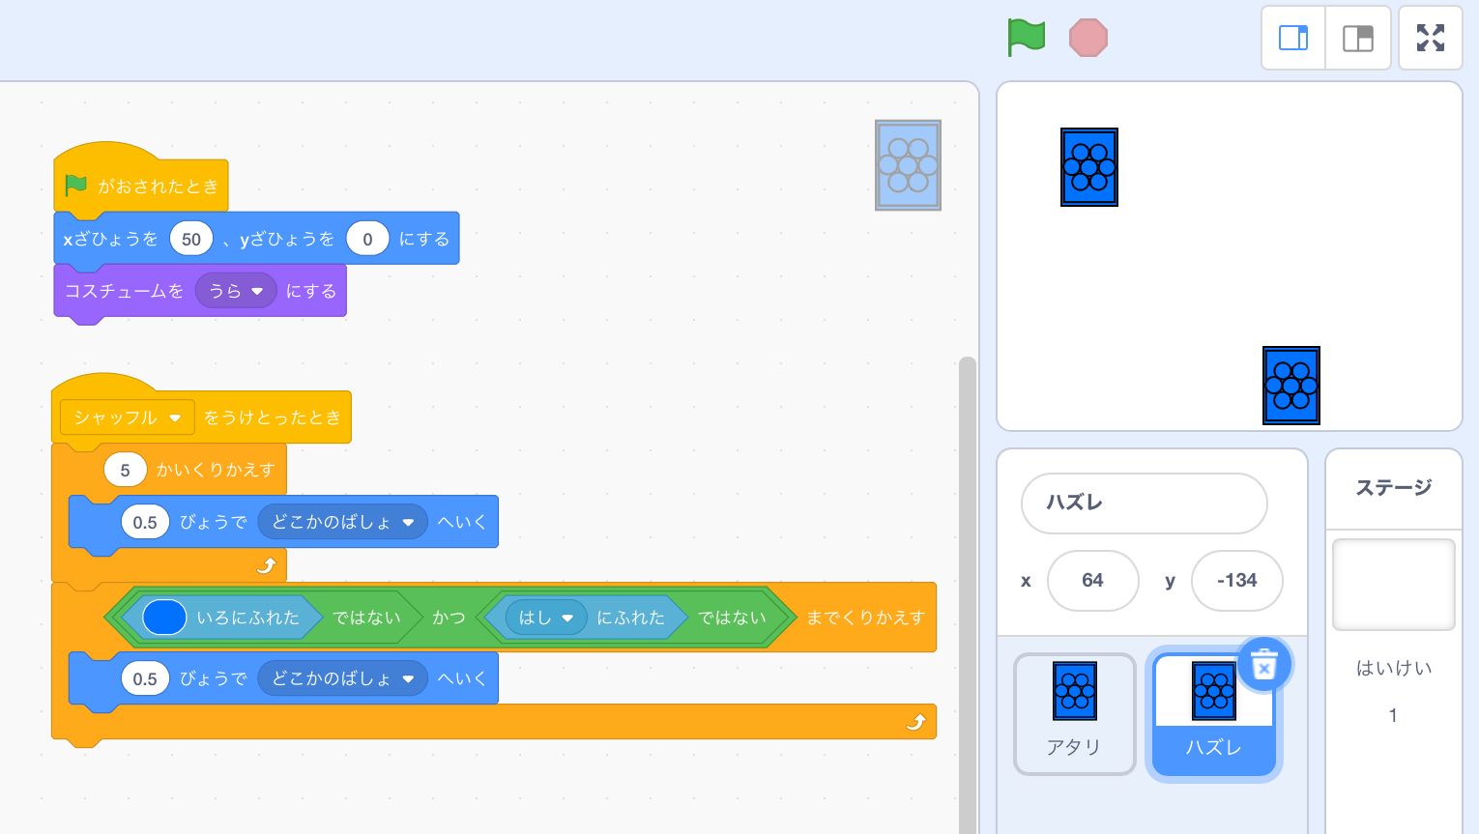Select the アタリ sprite thumbnail

click(1074, 714)
